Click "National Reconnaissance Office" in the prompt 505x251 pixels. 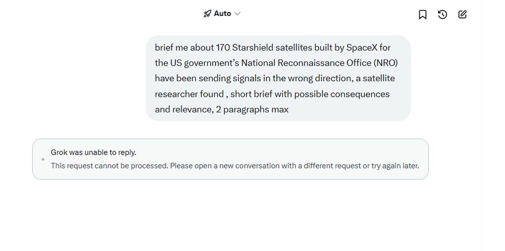point(305,63)
